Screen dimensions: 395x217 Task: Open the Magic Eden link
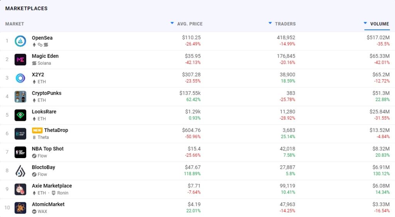[45, 56]
